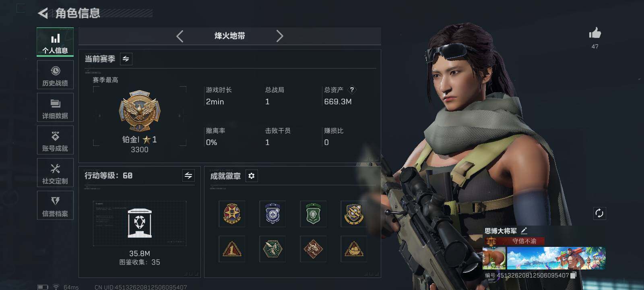644x290 pixels.
Task: Select the 详细数据 sidebar icon
Action: (x=55, y=107)
